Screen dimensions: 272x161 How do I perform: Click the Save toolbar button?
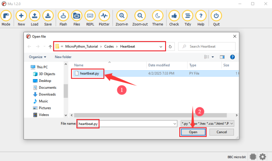click(48, 18)
